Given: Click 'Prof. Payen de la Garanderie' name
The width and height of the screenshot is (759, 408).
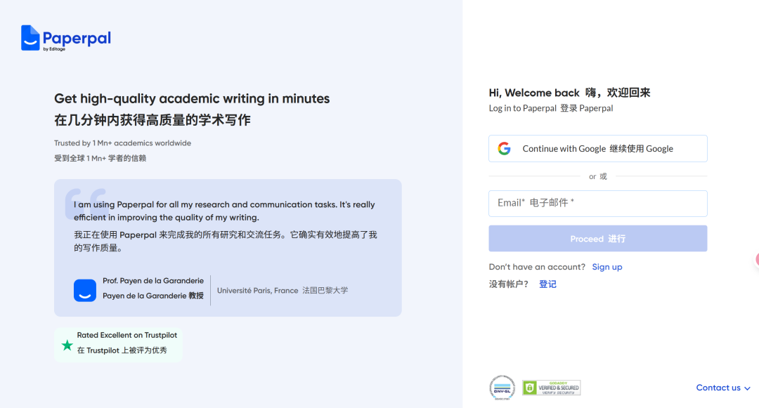Looking at the screenshot, I should 153,281.
